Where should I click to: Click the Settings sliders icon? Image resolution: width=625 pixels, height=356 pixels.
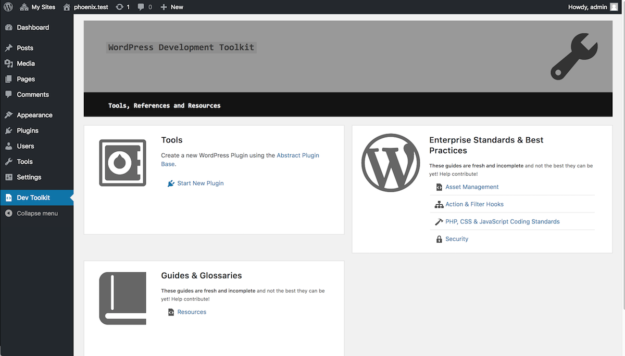click(x=8, y=177)
